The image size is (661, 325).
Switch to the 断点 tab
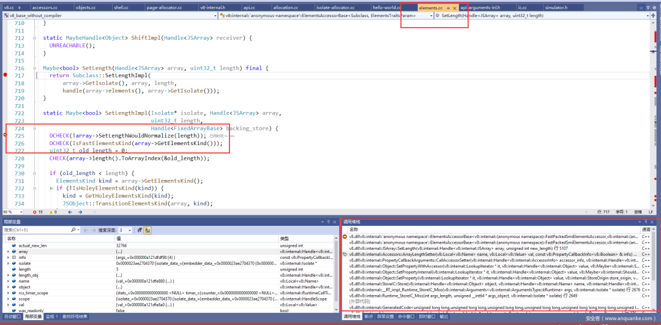pos(368,316)
